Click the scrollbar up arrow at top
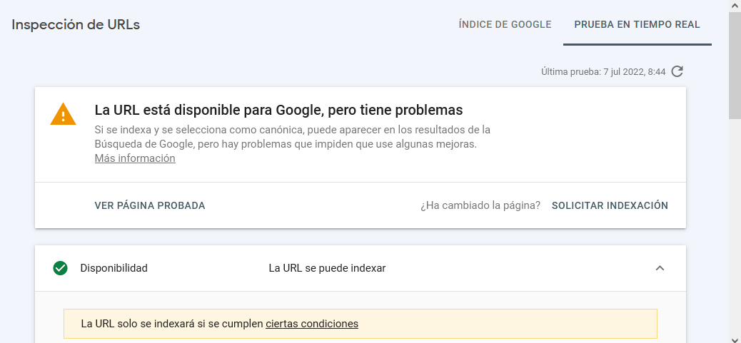741x343 pixels. 735,5
